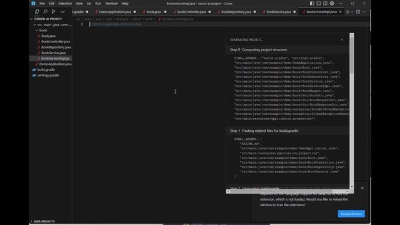
Task: Switch to the BookController.java tab
Action: coord(191,12)
